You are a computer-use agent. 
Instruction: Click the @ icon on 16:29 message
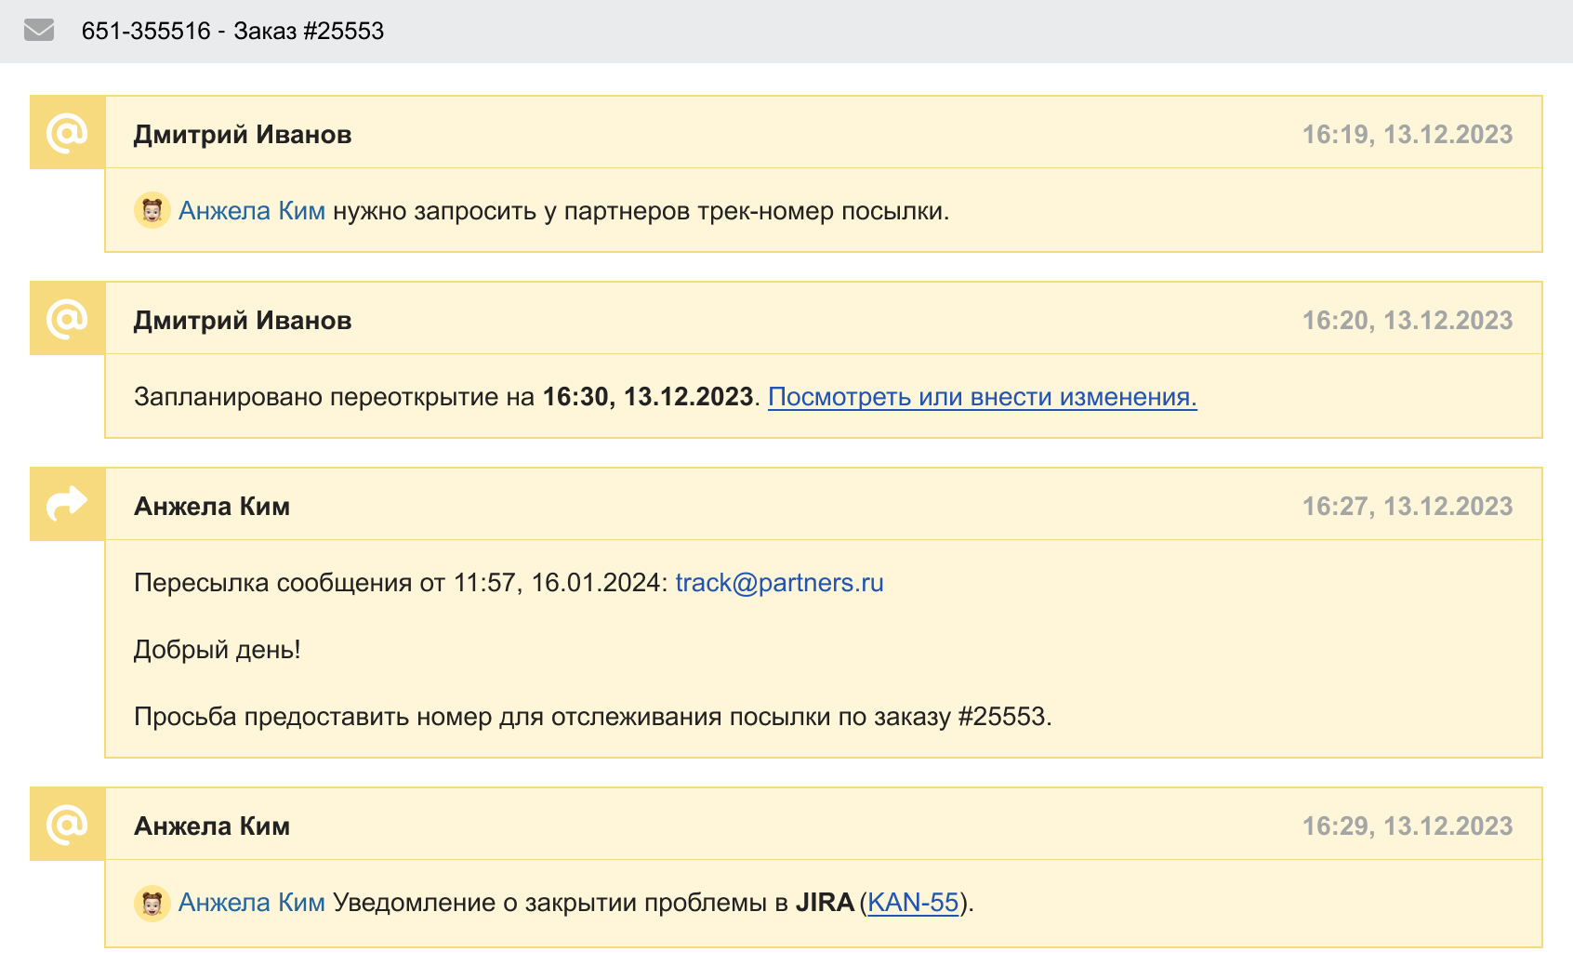(x=67, y=825)
